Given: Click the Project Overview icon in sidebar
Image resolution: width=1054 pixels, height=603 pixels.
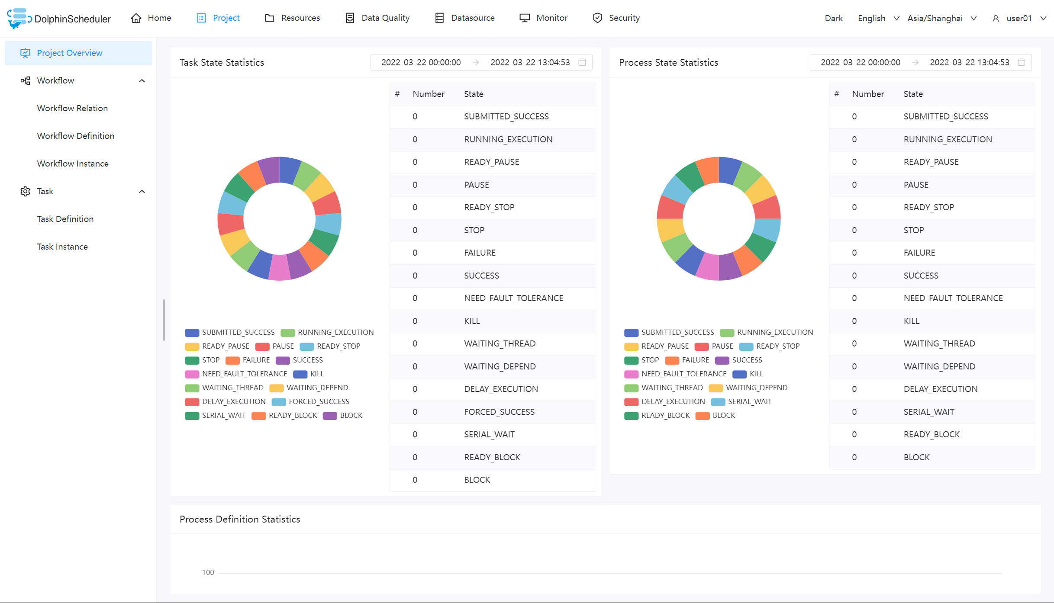Looking at the screenshot, I should 25,52.
